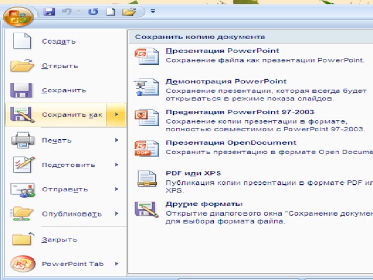Select Презентация PowerPoint 97-2003 save option

[251, 121]
